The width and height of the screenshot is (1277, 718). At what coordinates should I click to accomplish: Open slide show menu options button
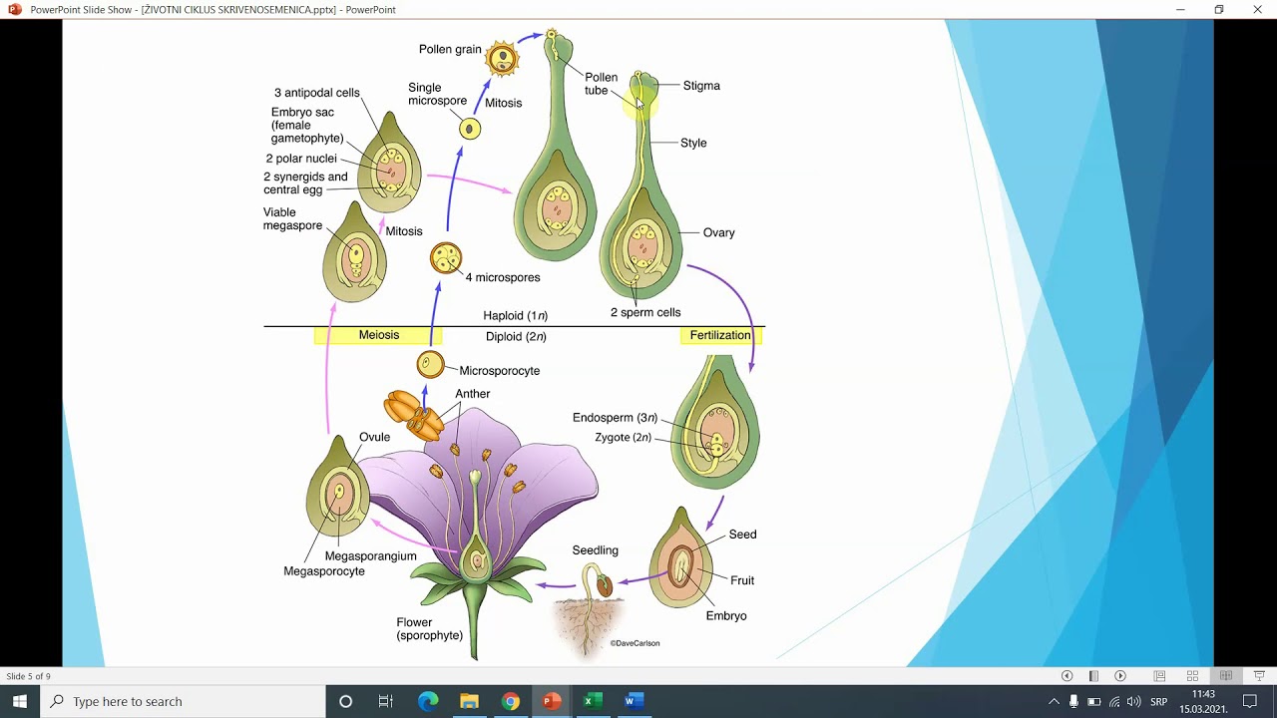(1093, 676)
